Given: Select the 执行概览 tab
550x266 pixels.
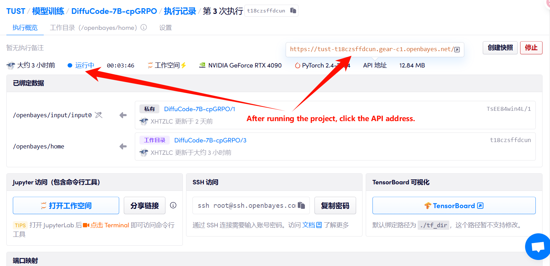Looking at the screenshot, I should pyautogui.click(x=25, y=28).
